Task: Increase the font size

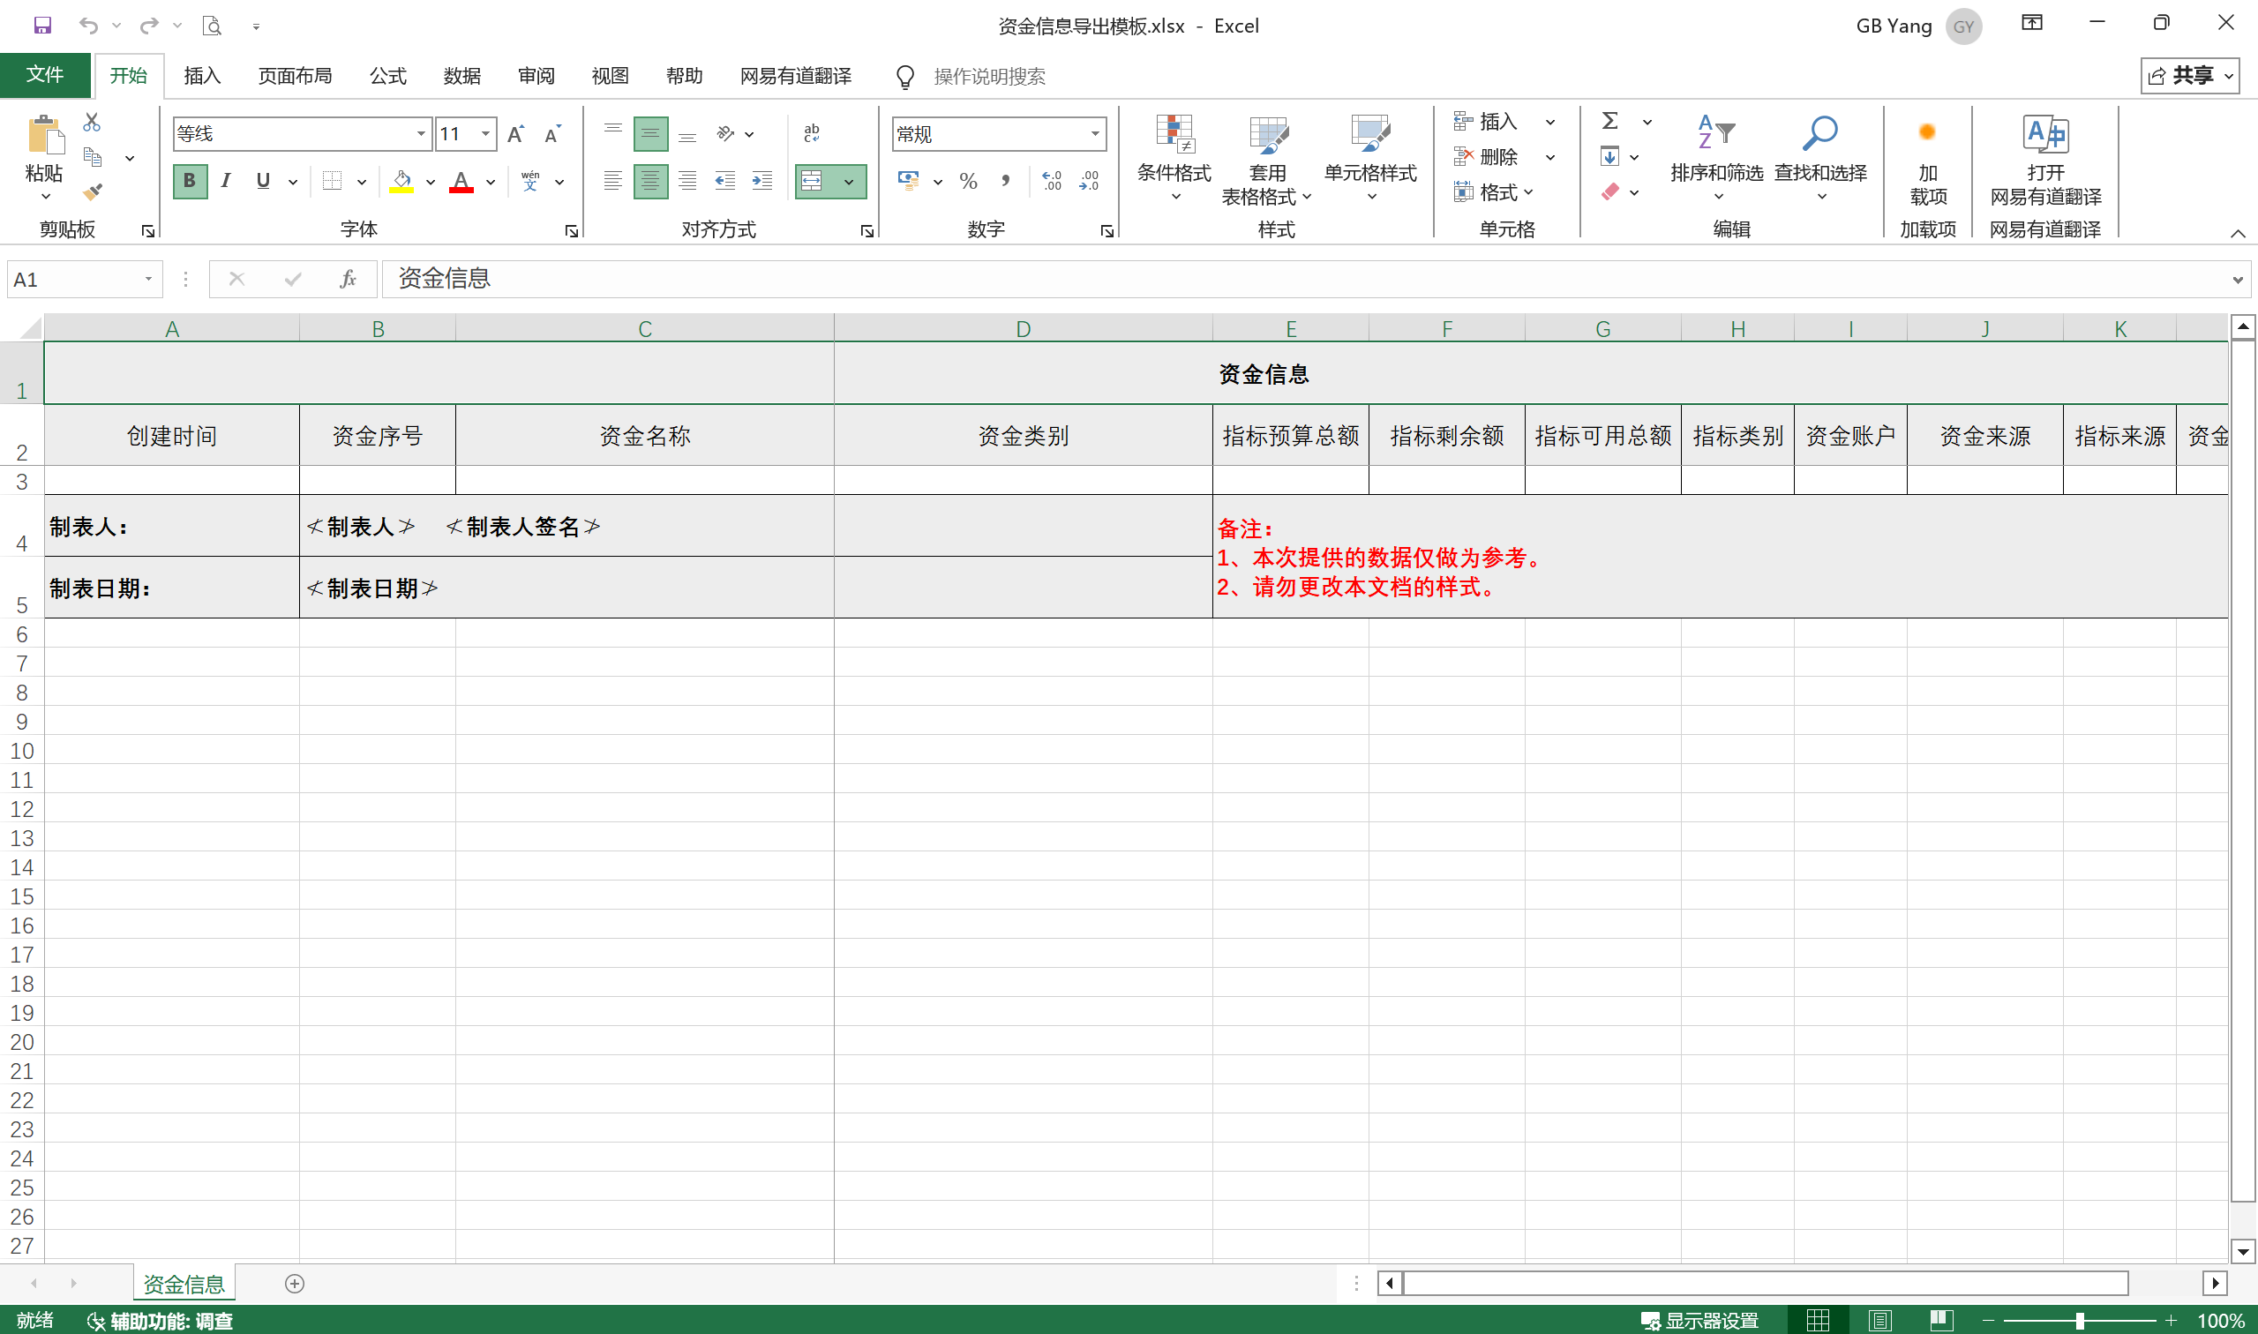Action: (x=516, y=134)
